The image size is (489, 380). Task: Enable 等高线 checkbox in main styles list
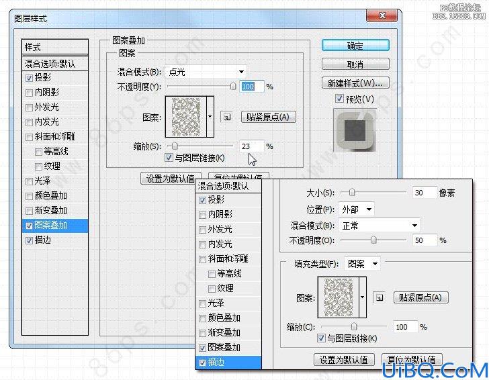[38, 152]
